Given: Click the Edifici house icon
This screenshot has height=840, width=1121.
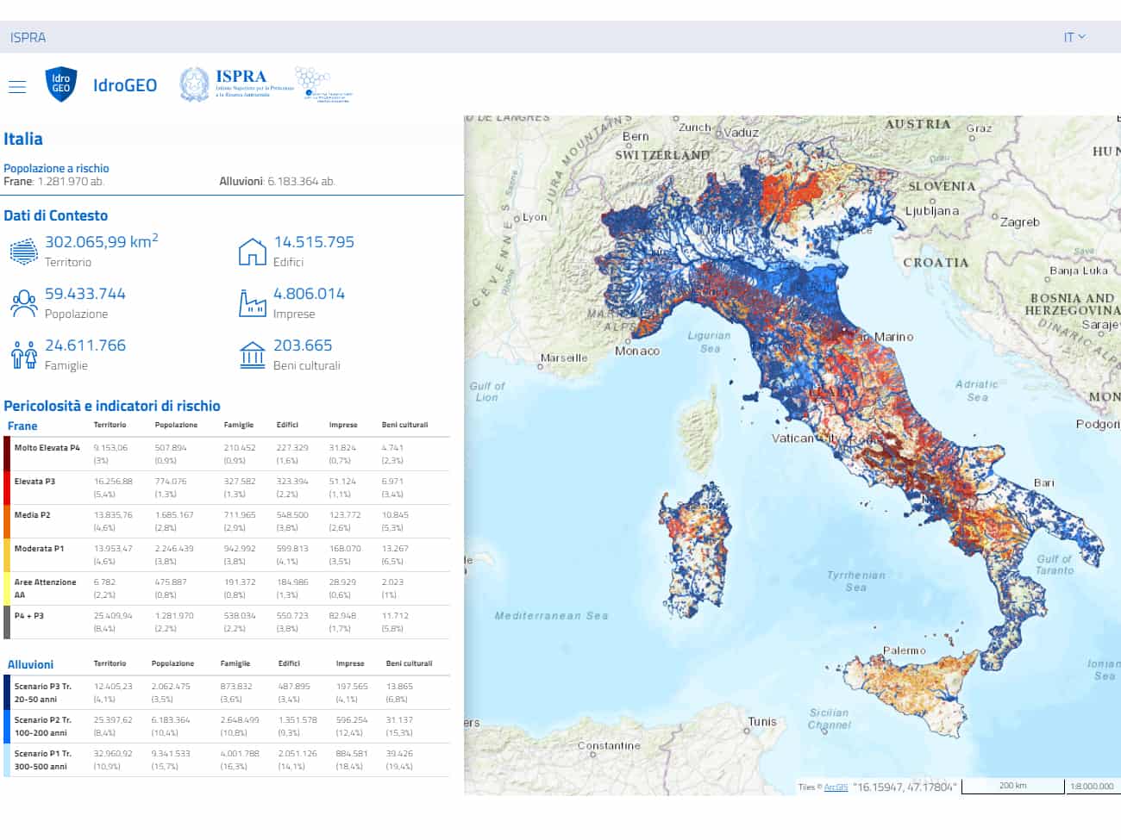Looking at the screenshot, I should (x=252, y=252).
